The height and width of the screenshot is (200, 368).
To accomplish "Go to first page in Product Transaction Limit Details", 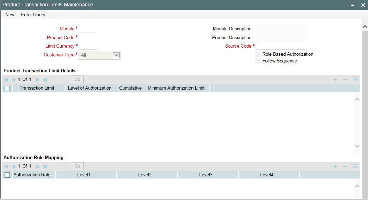I will [6, 80].
